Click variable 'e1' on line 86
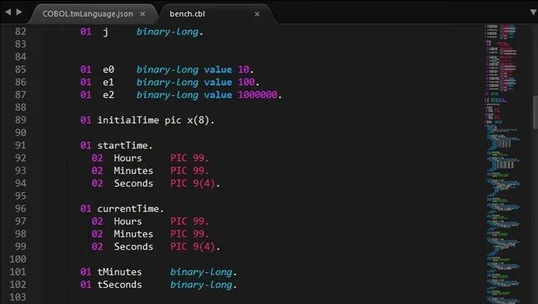Viewport: 538px width, 304px height. click(109, 82)
